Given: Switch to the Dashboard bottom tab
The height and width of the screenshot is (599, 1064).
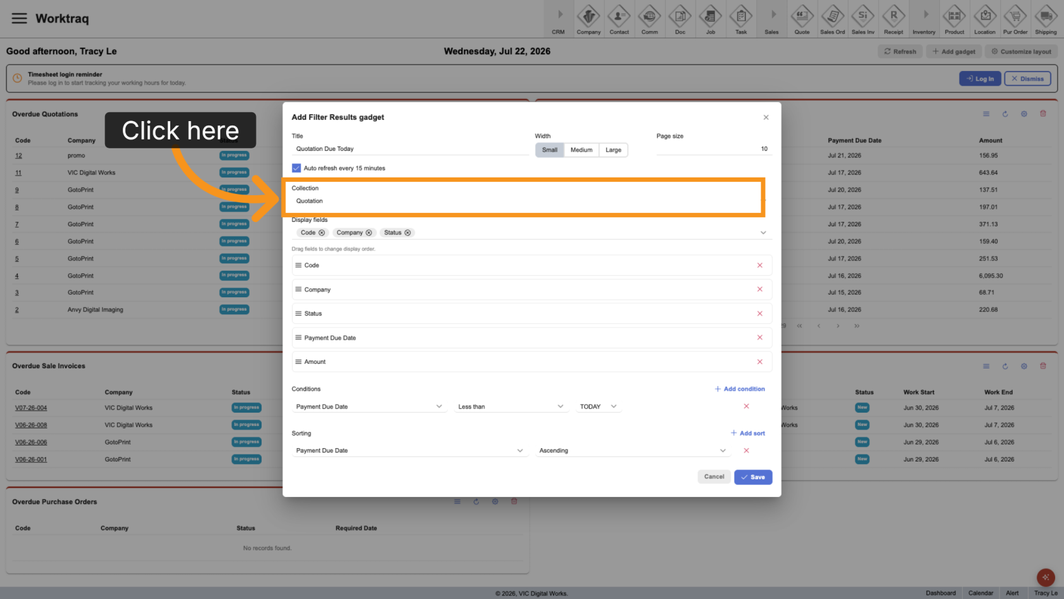Looking at the screenshot, I should coord(940,593).
